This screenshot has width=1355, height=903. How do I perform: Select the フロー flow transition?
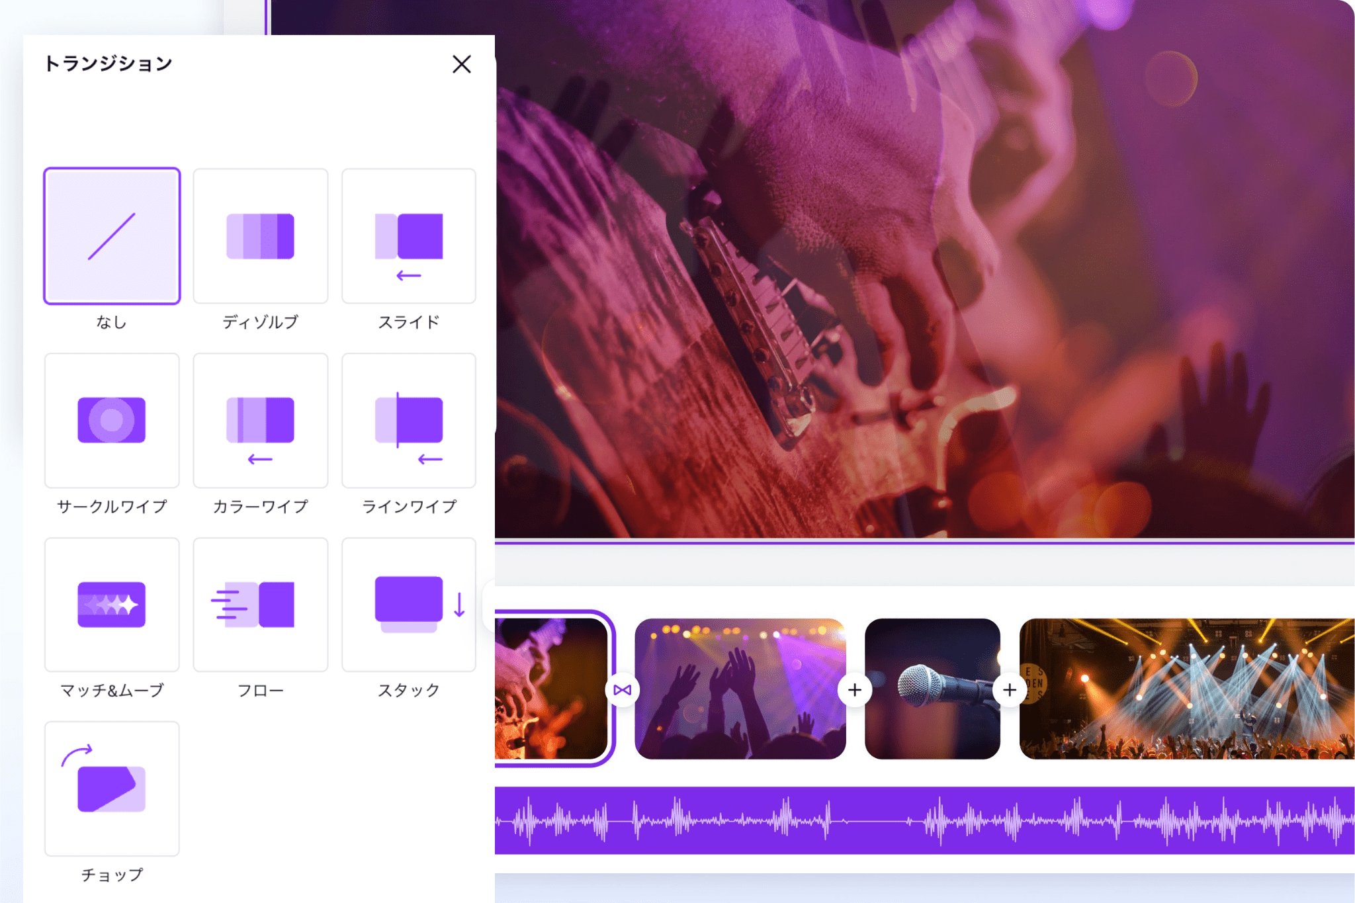(x=260, y=605)
